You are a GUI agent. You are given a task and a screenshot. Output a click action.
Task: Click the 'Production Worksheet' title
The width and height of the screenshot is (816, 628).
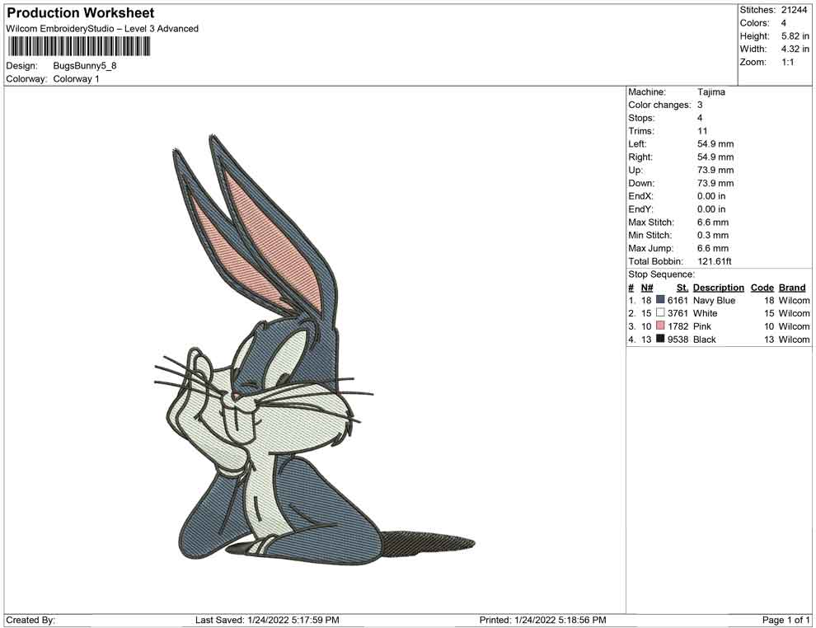click(x=81, y=13)
